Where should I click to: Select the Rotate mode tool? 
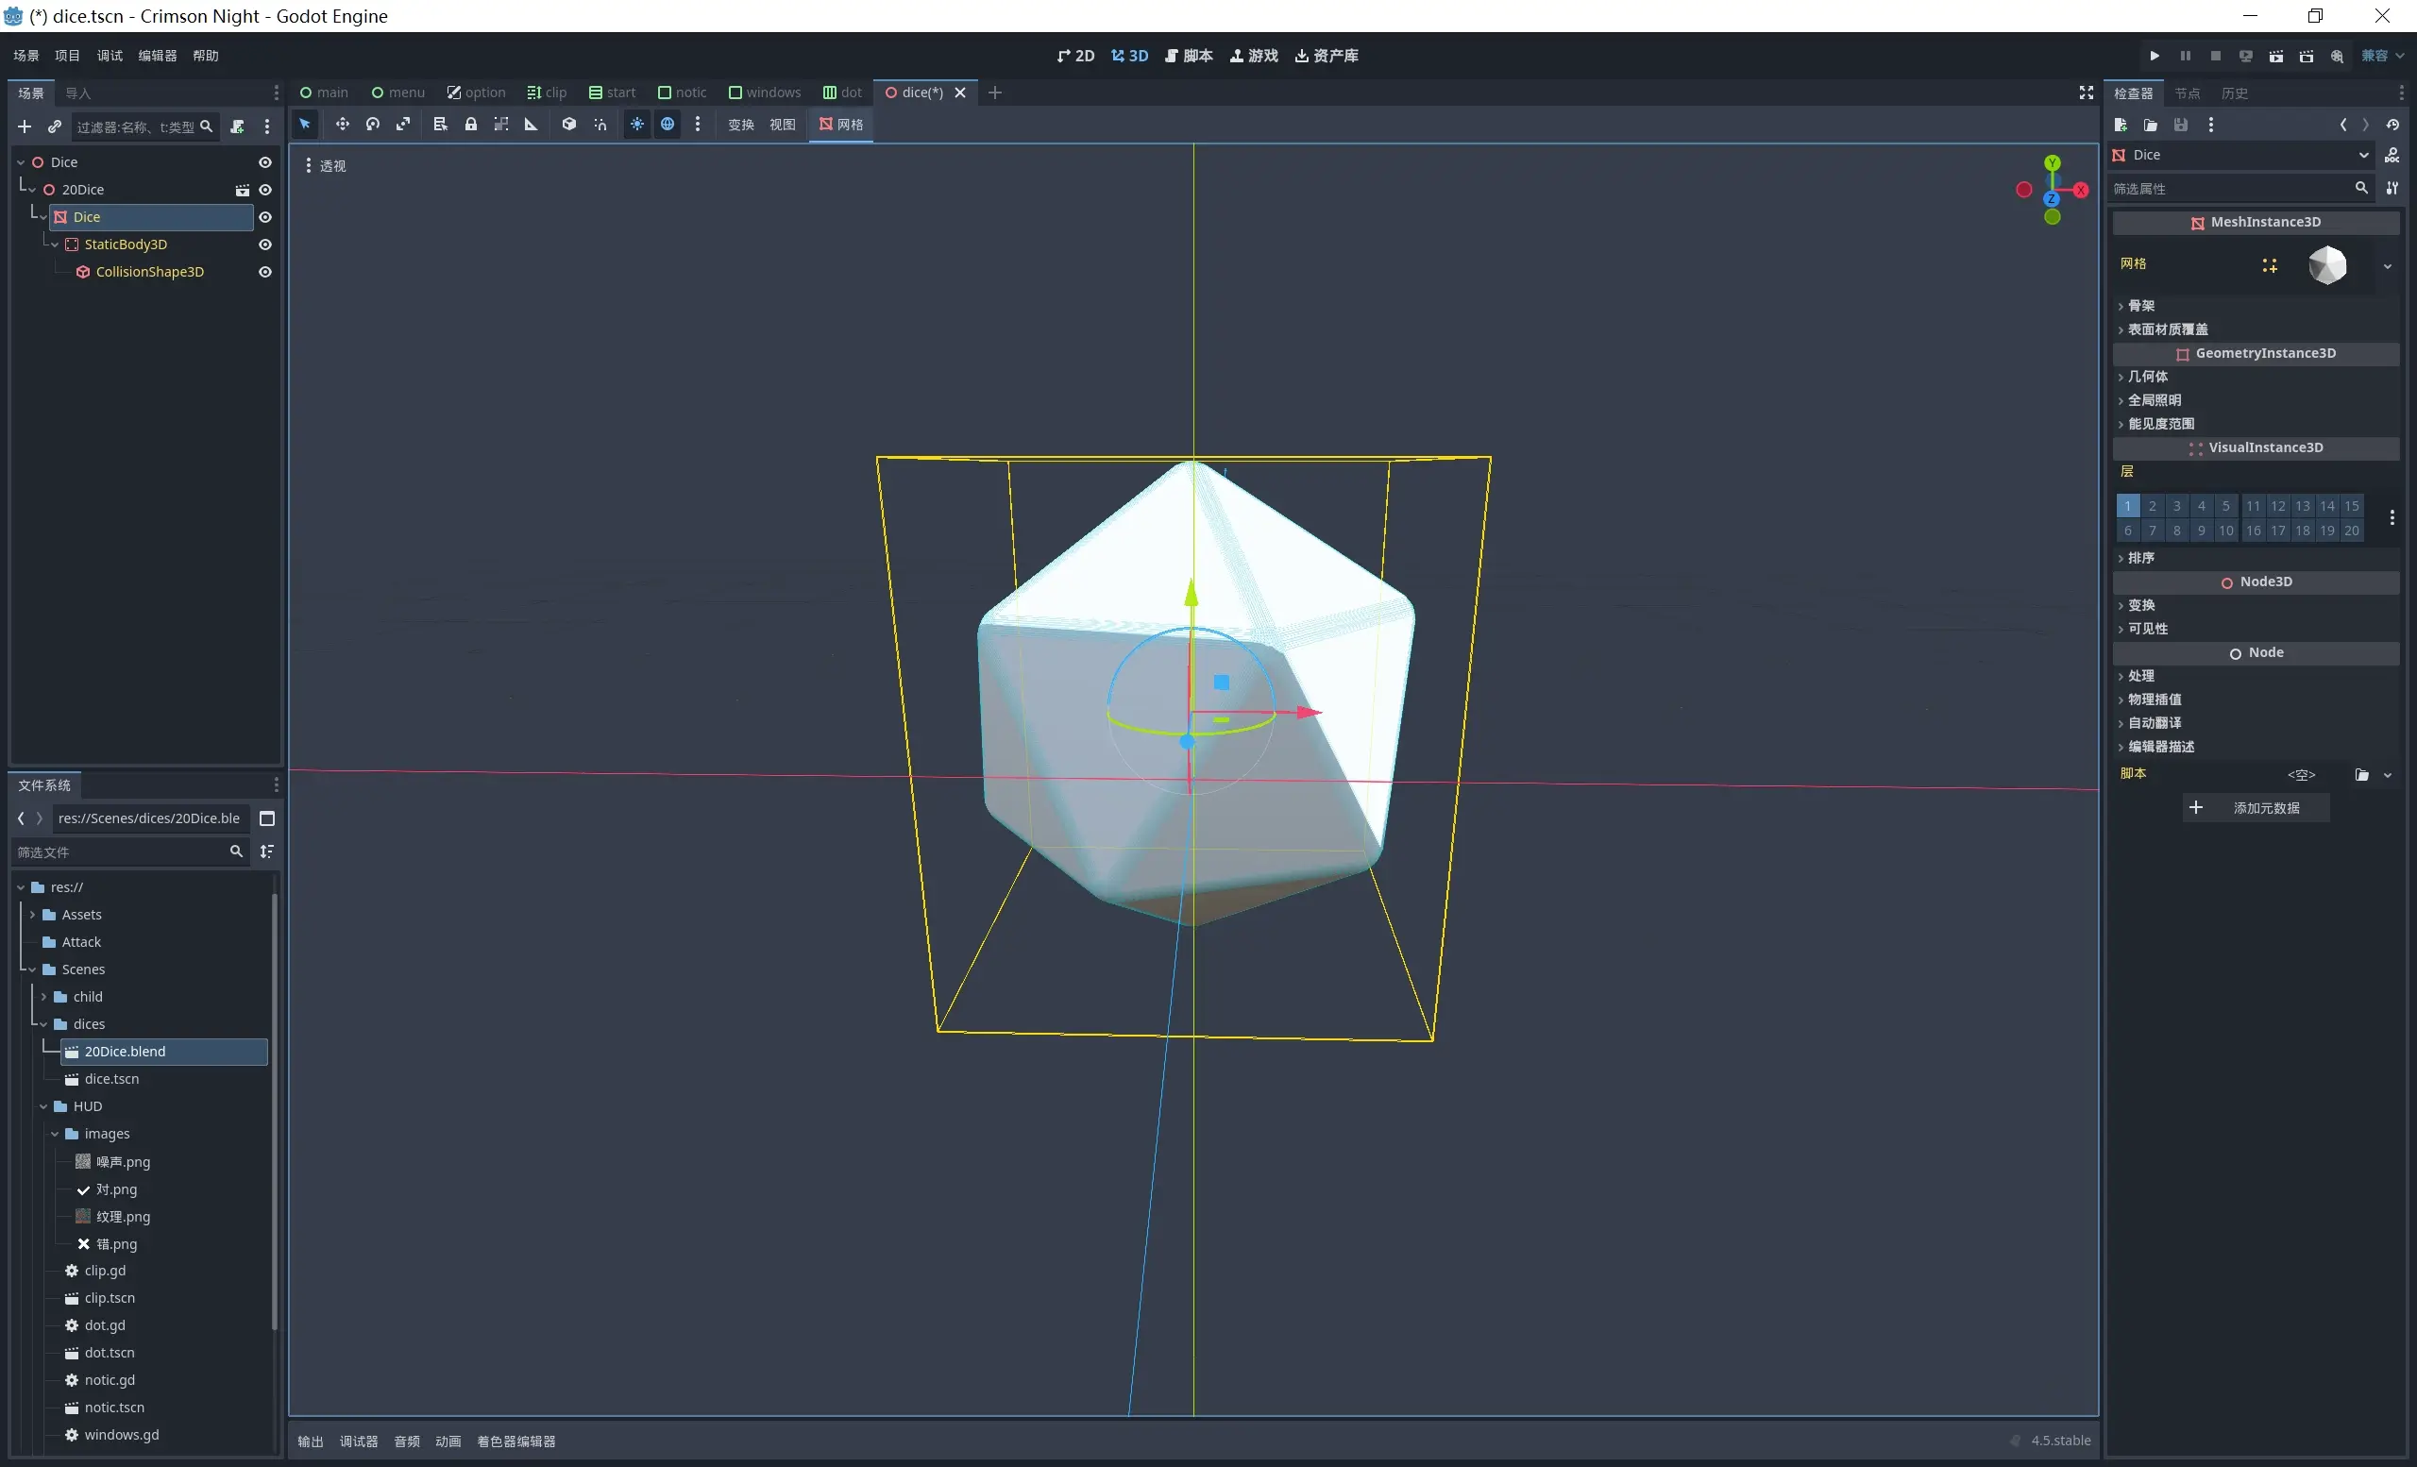pyautogui.click(x=373, y=125)
